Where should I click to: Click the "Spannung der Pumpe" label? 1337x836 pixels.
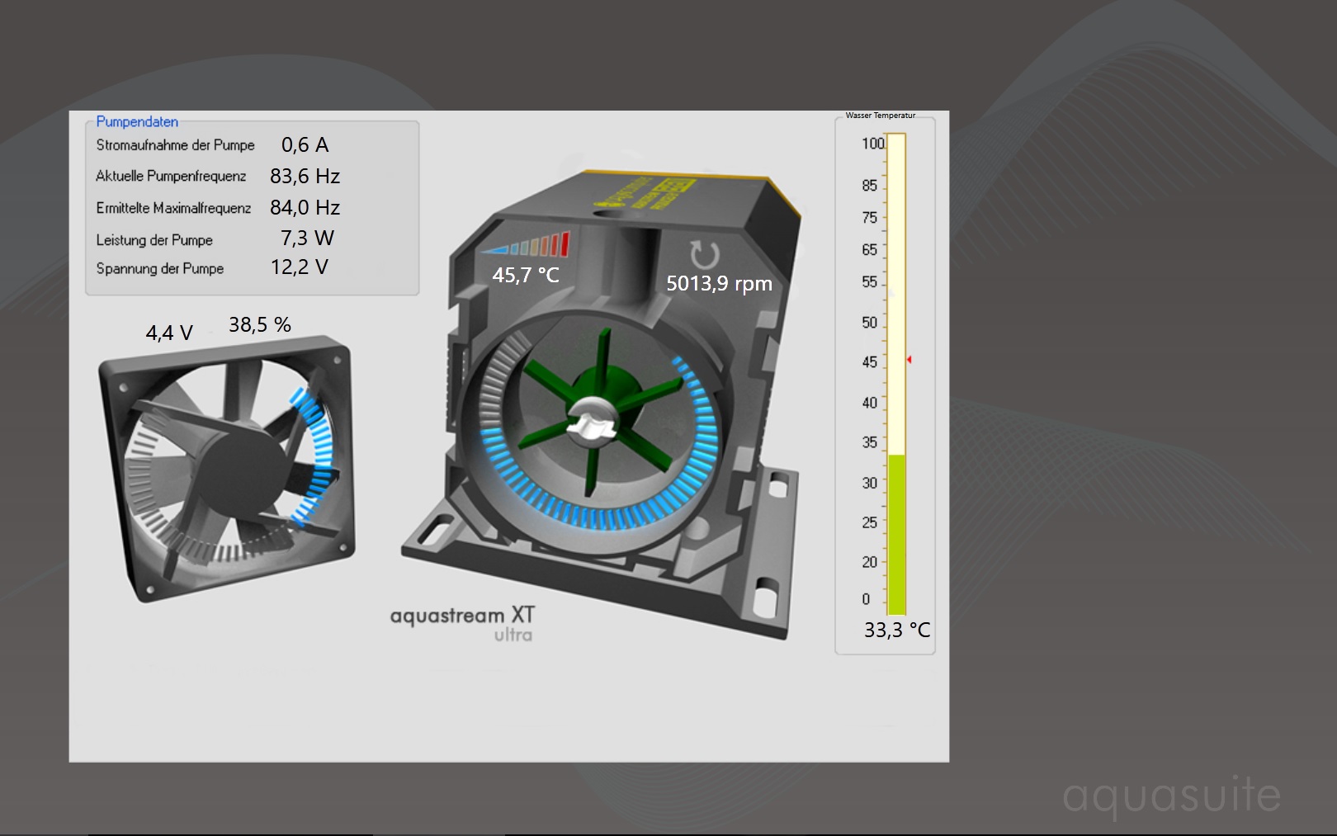(x=160, y=269)
